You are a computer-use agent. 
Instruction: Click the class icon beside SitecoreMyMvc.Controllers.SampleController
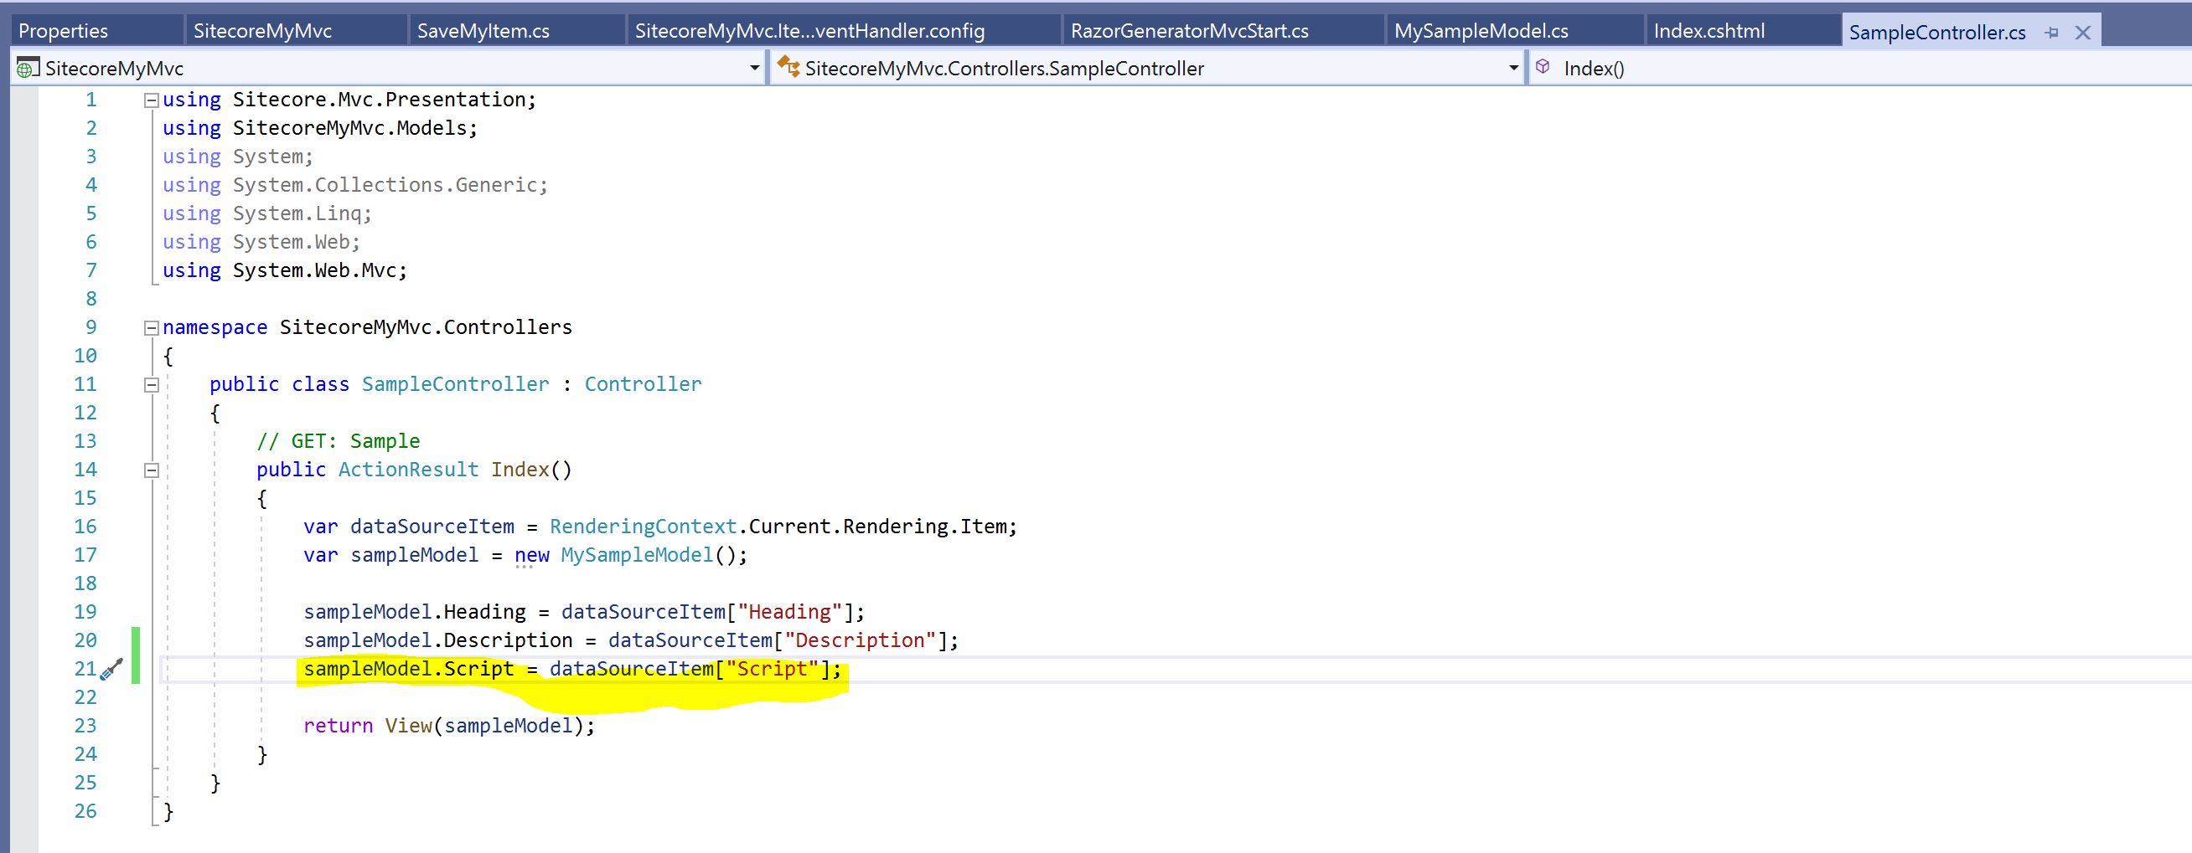(x=788, y=66)
